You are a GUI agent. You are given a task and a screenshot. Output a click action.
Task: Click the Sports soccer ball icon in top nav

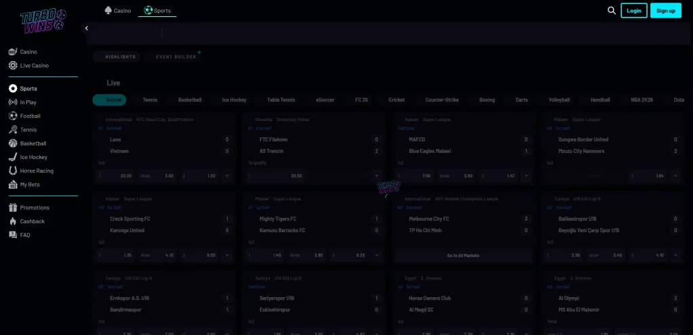148,10
